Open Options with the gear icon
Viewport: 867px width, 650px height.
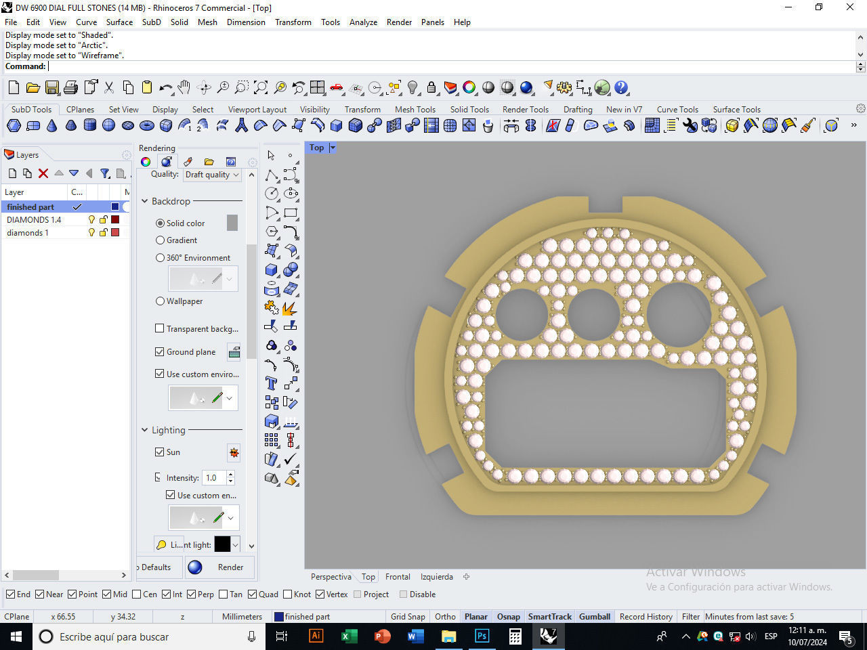(x=564, y=87)
